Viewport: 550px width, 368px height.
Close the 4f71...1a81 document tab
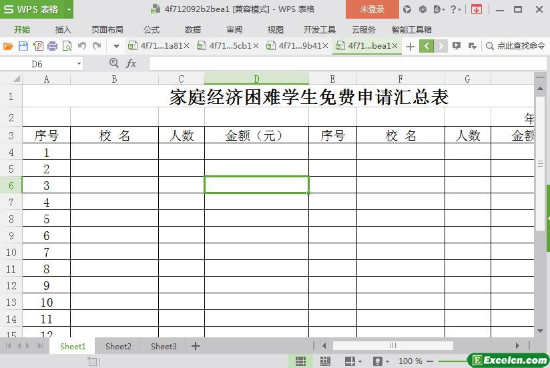187,46
